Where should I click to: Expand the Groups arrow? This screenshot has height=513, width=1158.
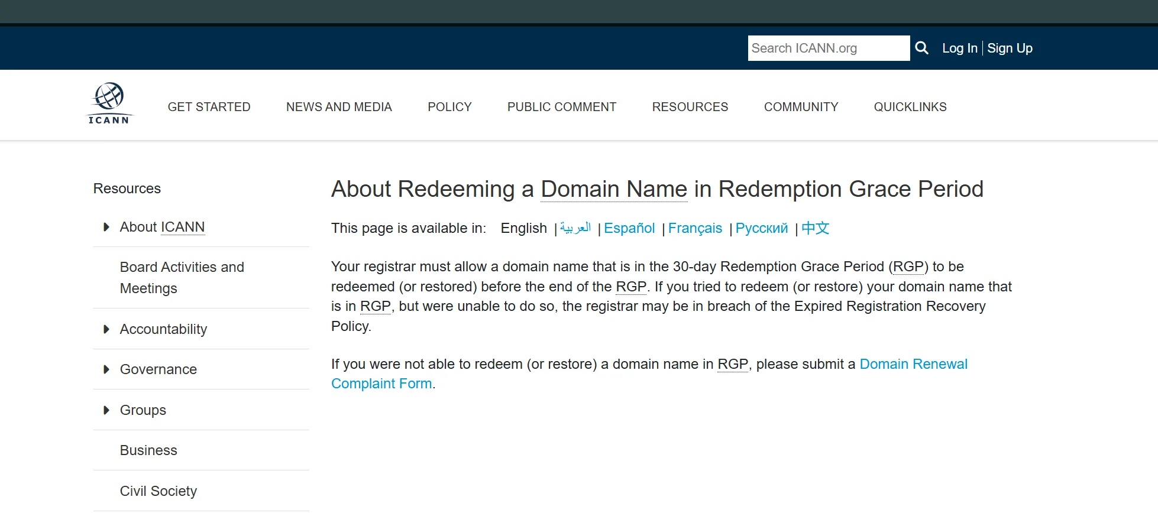[106, 410]
